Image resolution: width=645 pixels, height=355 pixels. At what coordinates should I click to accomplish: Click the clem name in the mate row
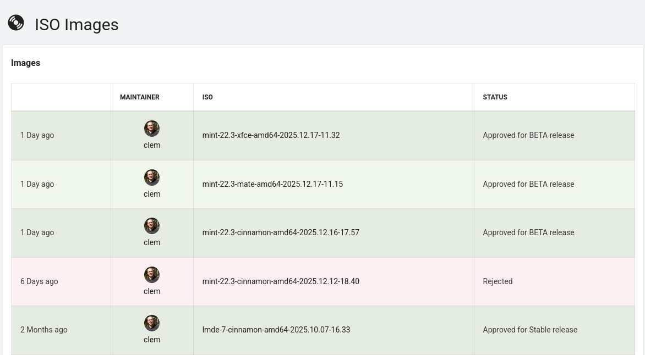[x=152, y=194]
